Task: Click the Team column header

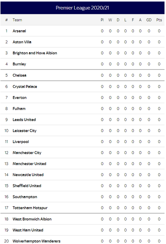Action: pyautogui.click(x=17, y=20)
